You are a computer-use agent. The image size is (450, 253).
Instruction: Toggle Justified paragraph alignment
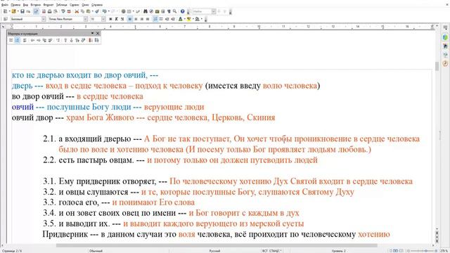click(148, 19)
